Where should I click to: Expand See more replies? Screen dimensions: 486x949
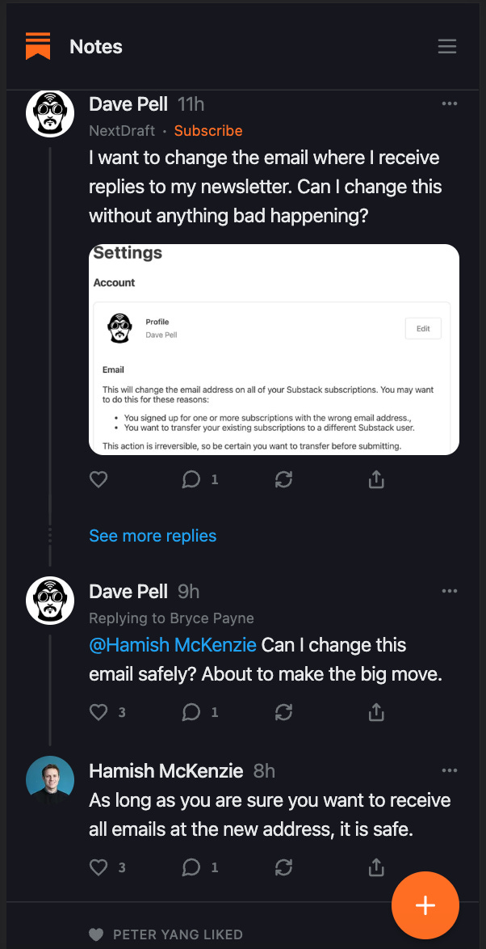coord(153,536)
